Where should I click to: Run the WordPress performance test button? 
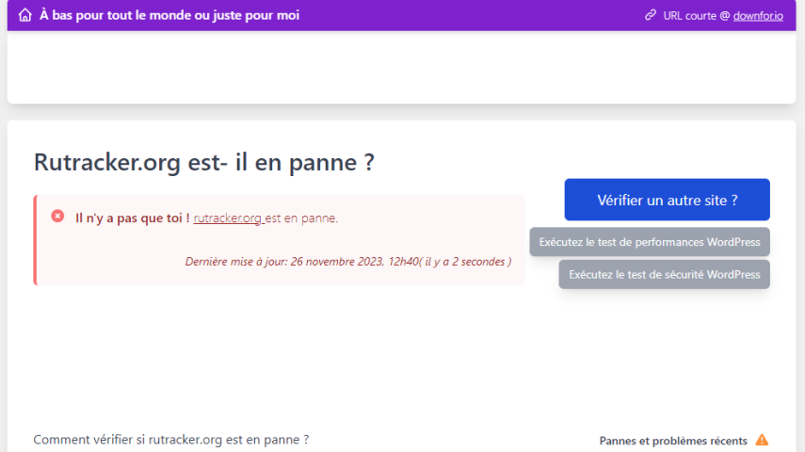(650, 242)
